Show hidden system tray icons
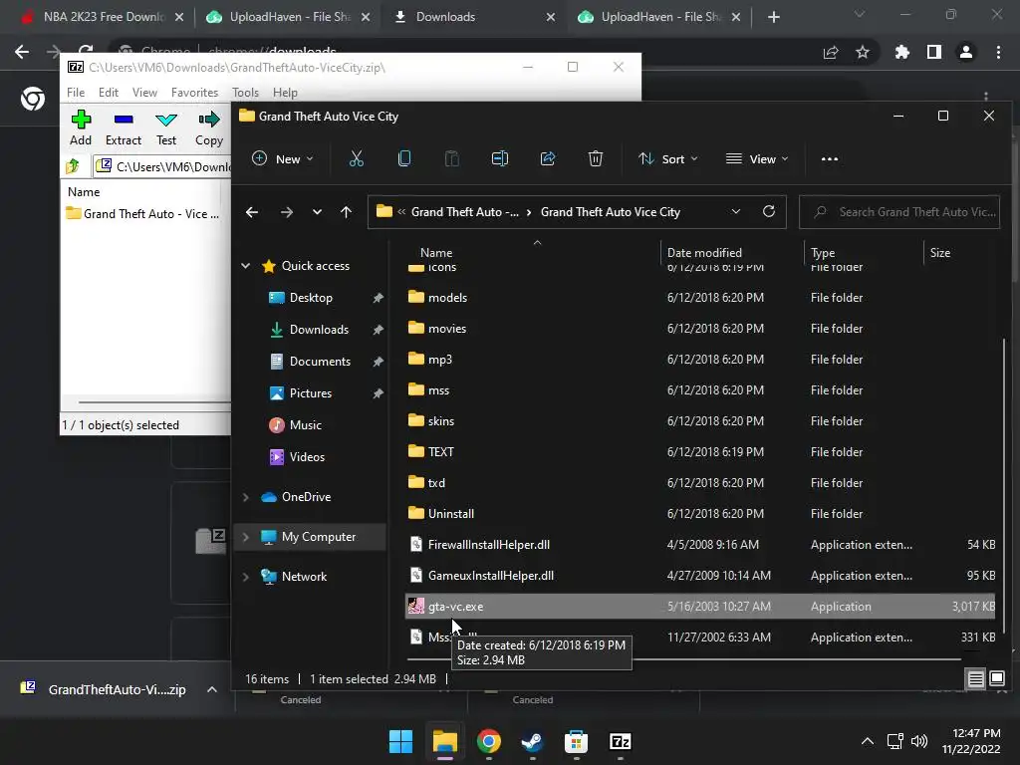 pyautogui.click(x=868, y=741)
